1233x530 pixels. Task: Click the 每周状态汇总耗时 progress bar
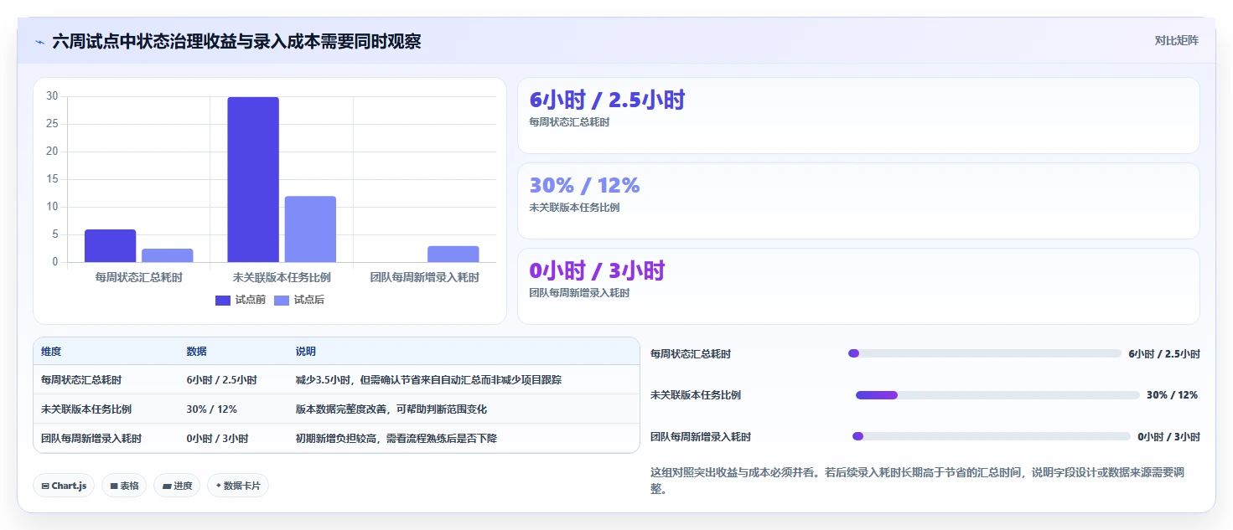click(x=985, y=353)
